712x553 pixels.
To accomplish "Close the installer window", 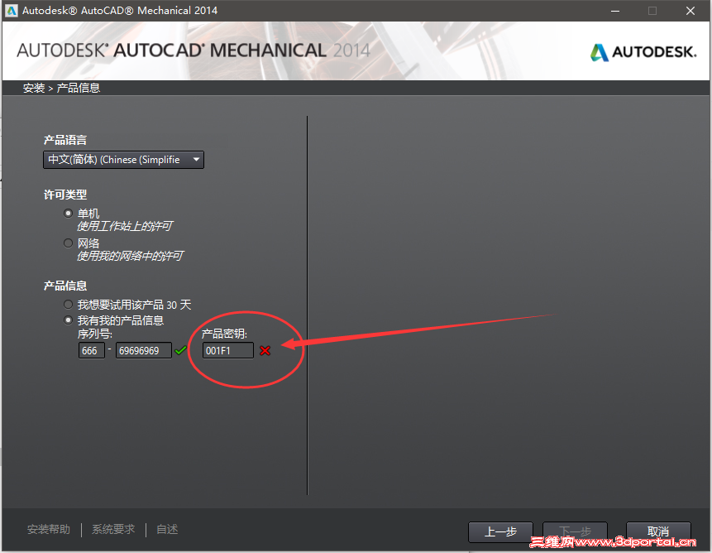I will tap(690, 11).
